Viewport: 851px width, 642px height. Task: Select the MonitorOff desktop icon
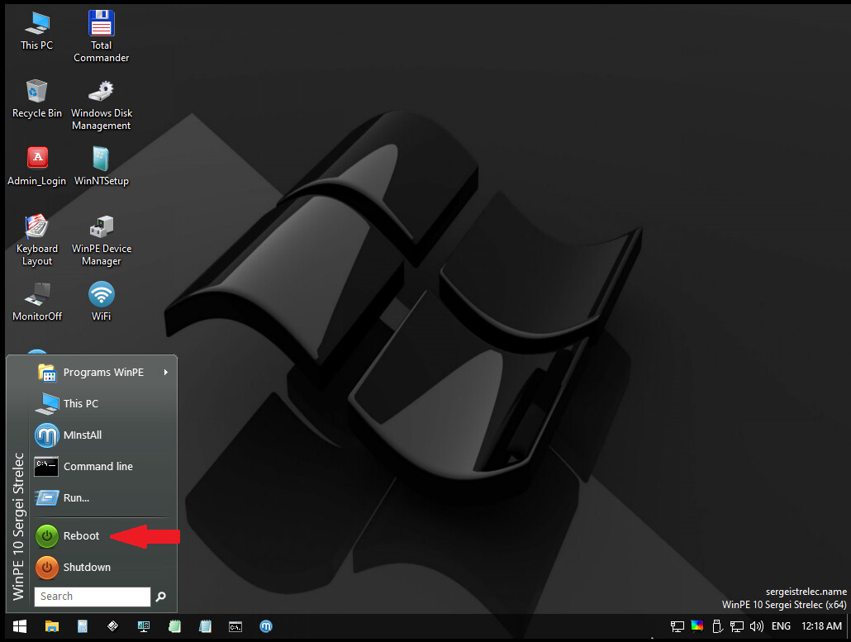(37, 302)
